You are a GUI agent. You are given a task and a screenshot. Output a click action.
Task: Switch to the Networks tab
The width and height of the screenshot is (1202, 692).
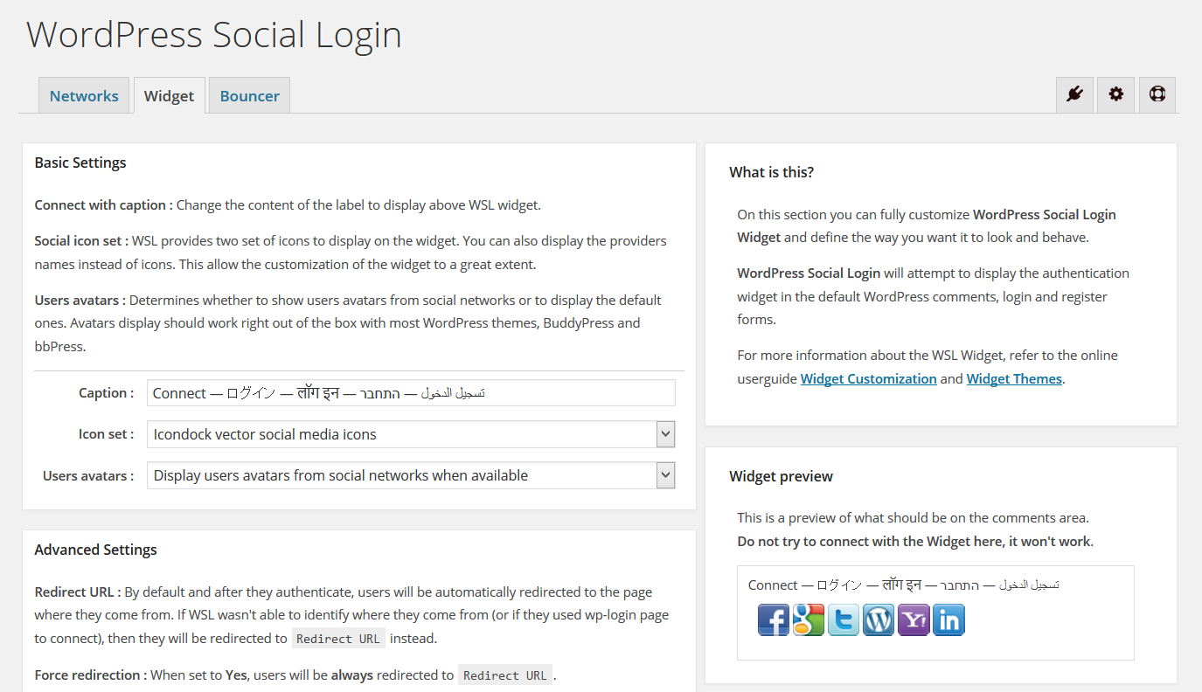84,96
